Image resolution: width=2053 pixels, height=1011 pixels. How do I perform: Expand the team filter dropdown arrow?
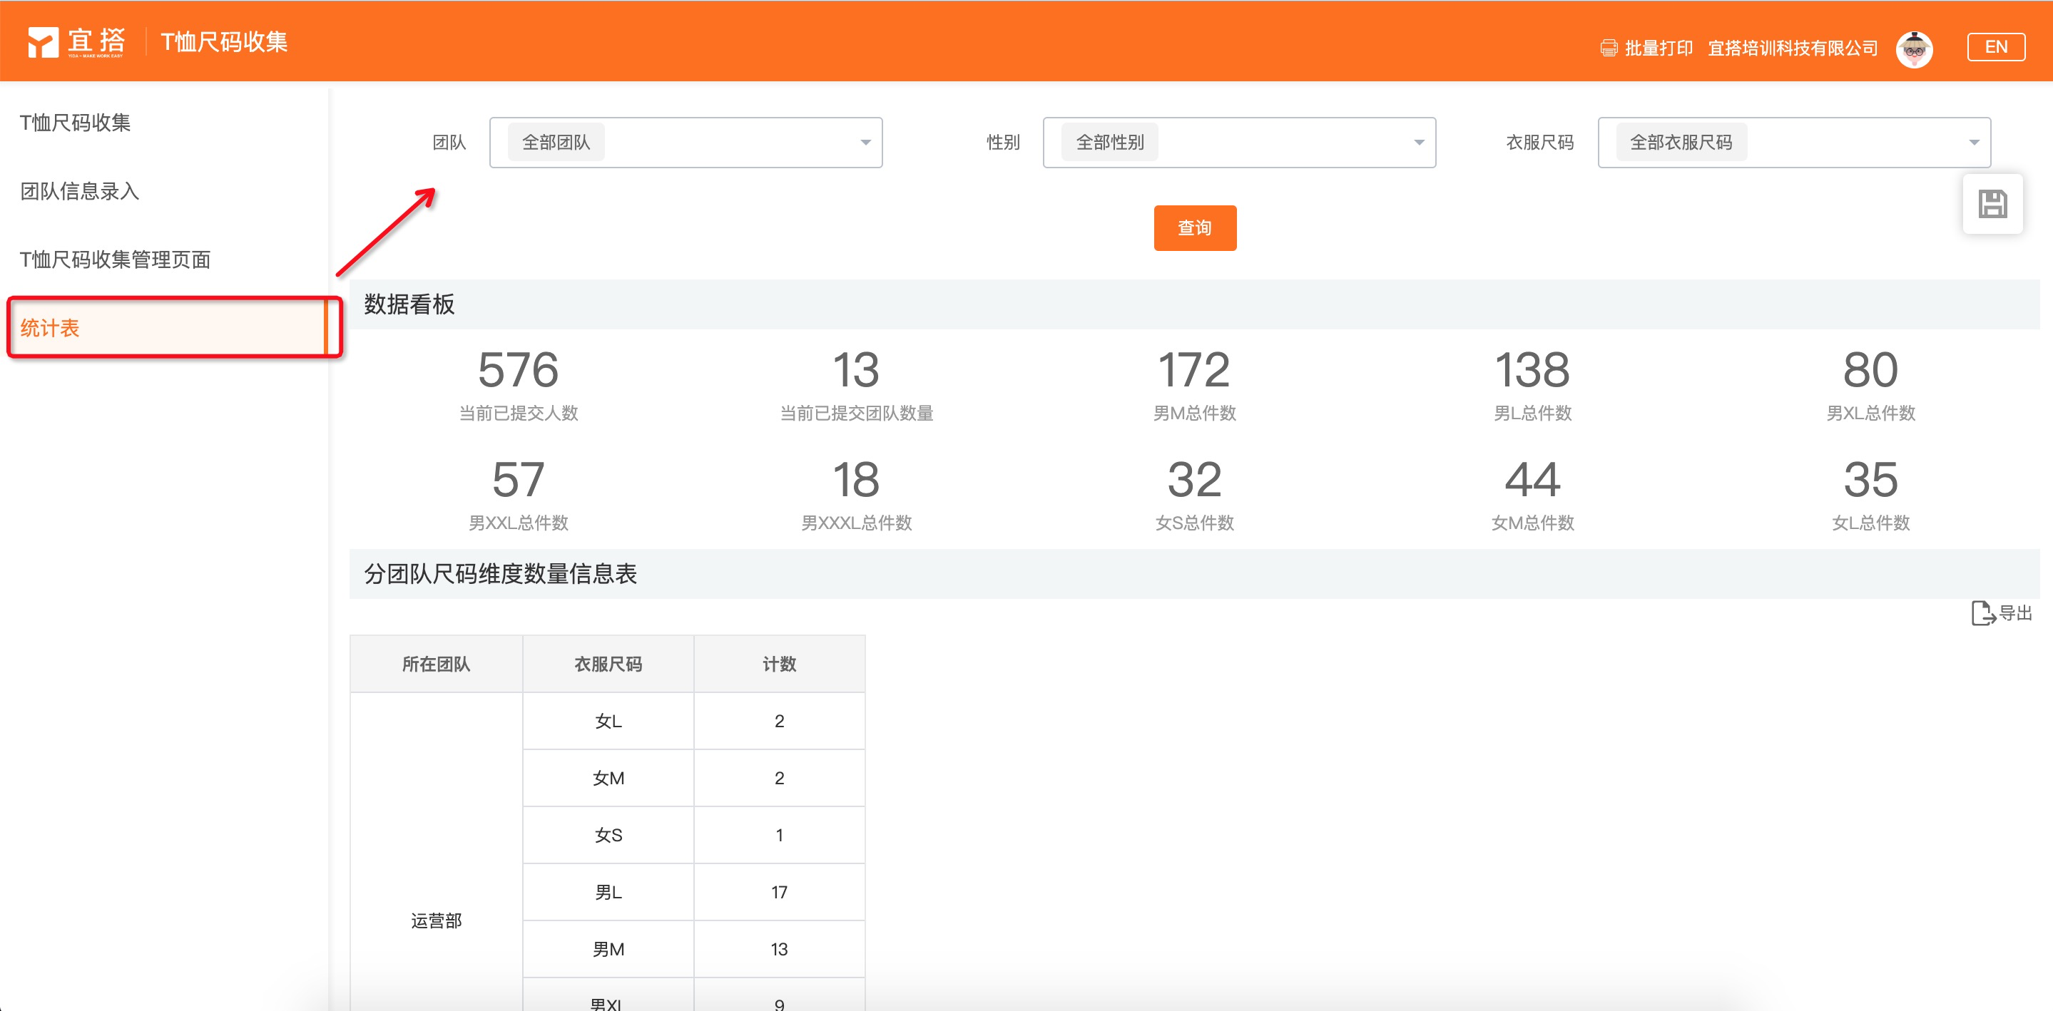(865, 143)
